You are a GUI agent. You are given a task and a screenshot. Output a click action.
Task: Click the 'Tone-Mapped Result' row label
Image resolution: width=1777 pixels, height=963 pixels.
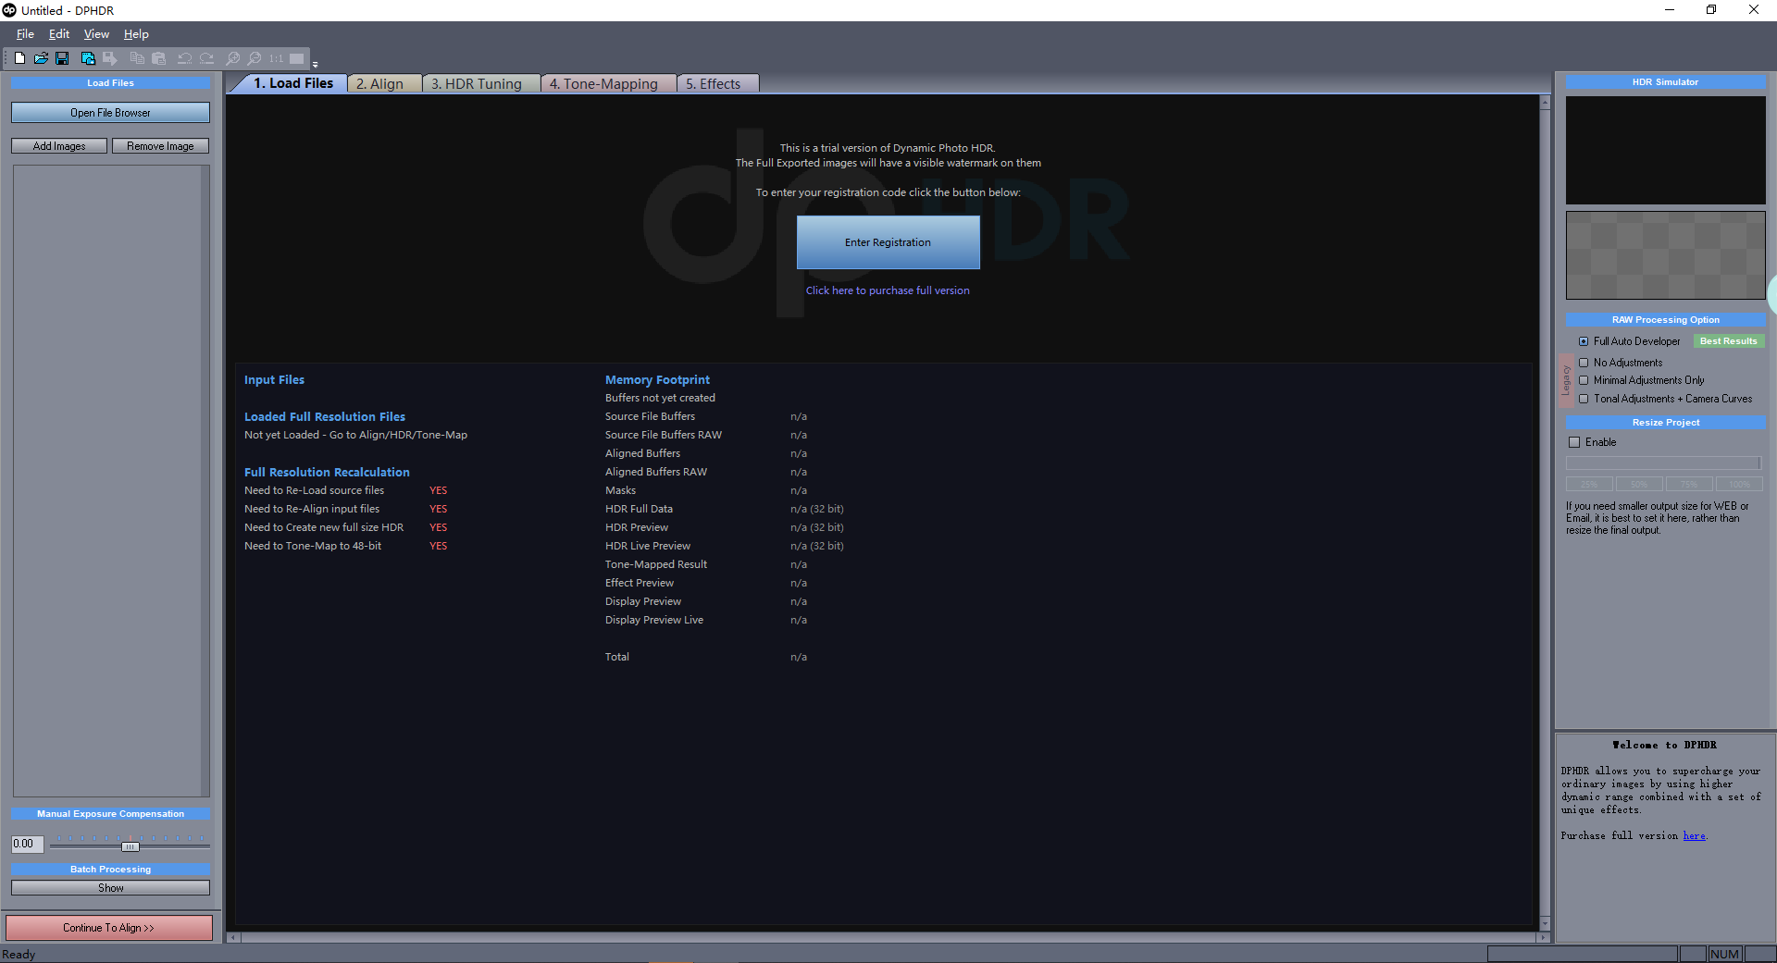(x=656, y=564)
